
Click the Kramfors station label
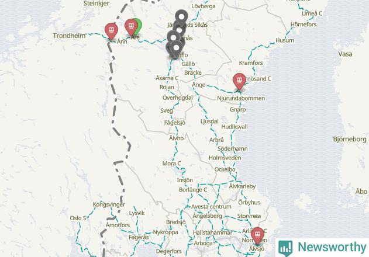[x=251, y=63]
